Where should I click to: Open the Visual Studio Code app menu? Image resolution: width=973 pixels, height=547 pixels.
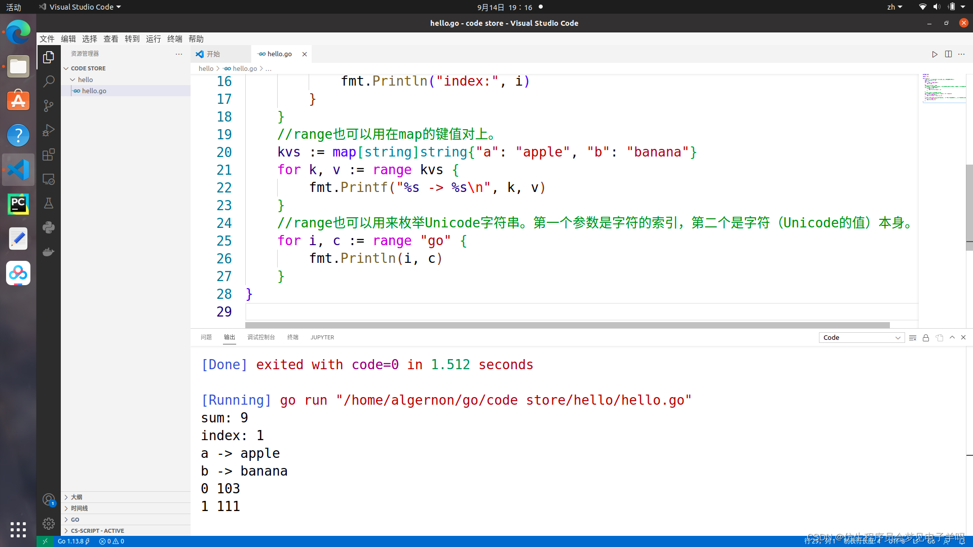tap(80, 7)
